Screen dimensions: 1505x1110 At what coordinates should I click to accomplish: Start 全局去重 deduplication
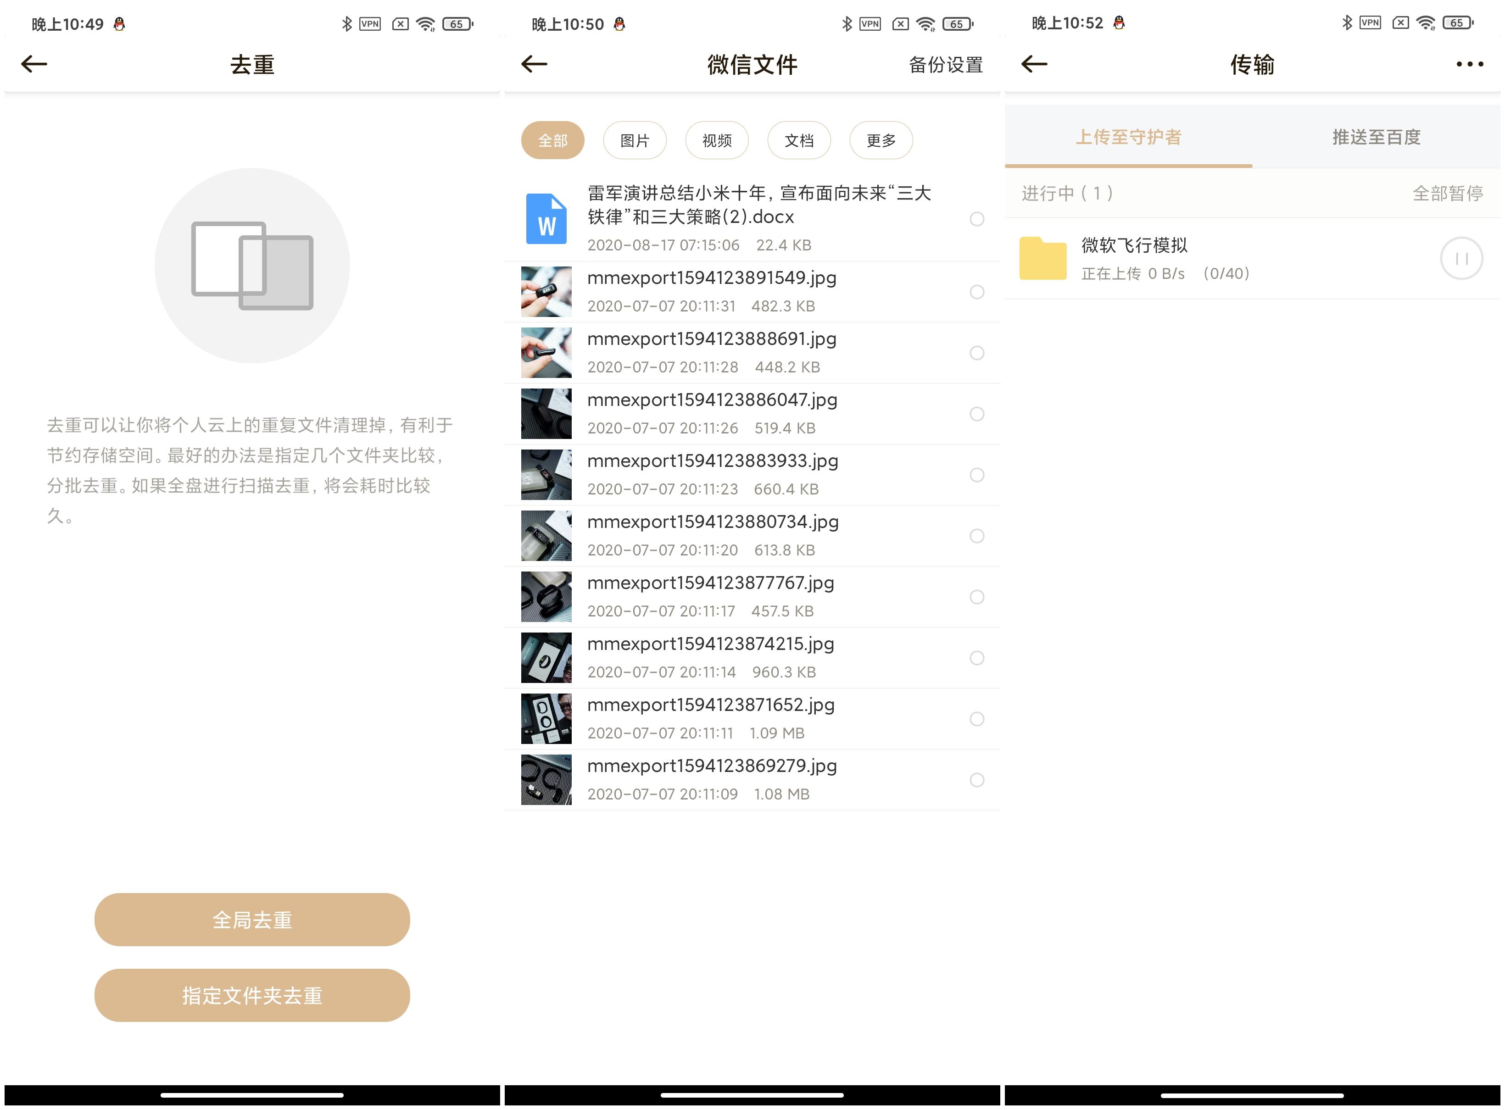coord(251,920)
